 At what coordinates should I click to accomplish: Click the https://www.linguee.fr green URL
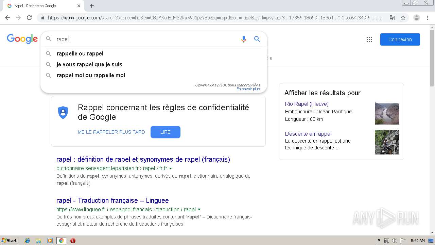pyautogui.click(x=126, y=210)
